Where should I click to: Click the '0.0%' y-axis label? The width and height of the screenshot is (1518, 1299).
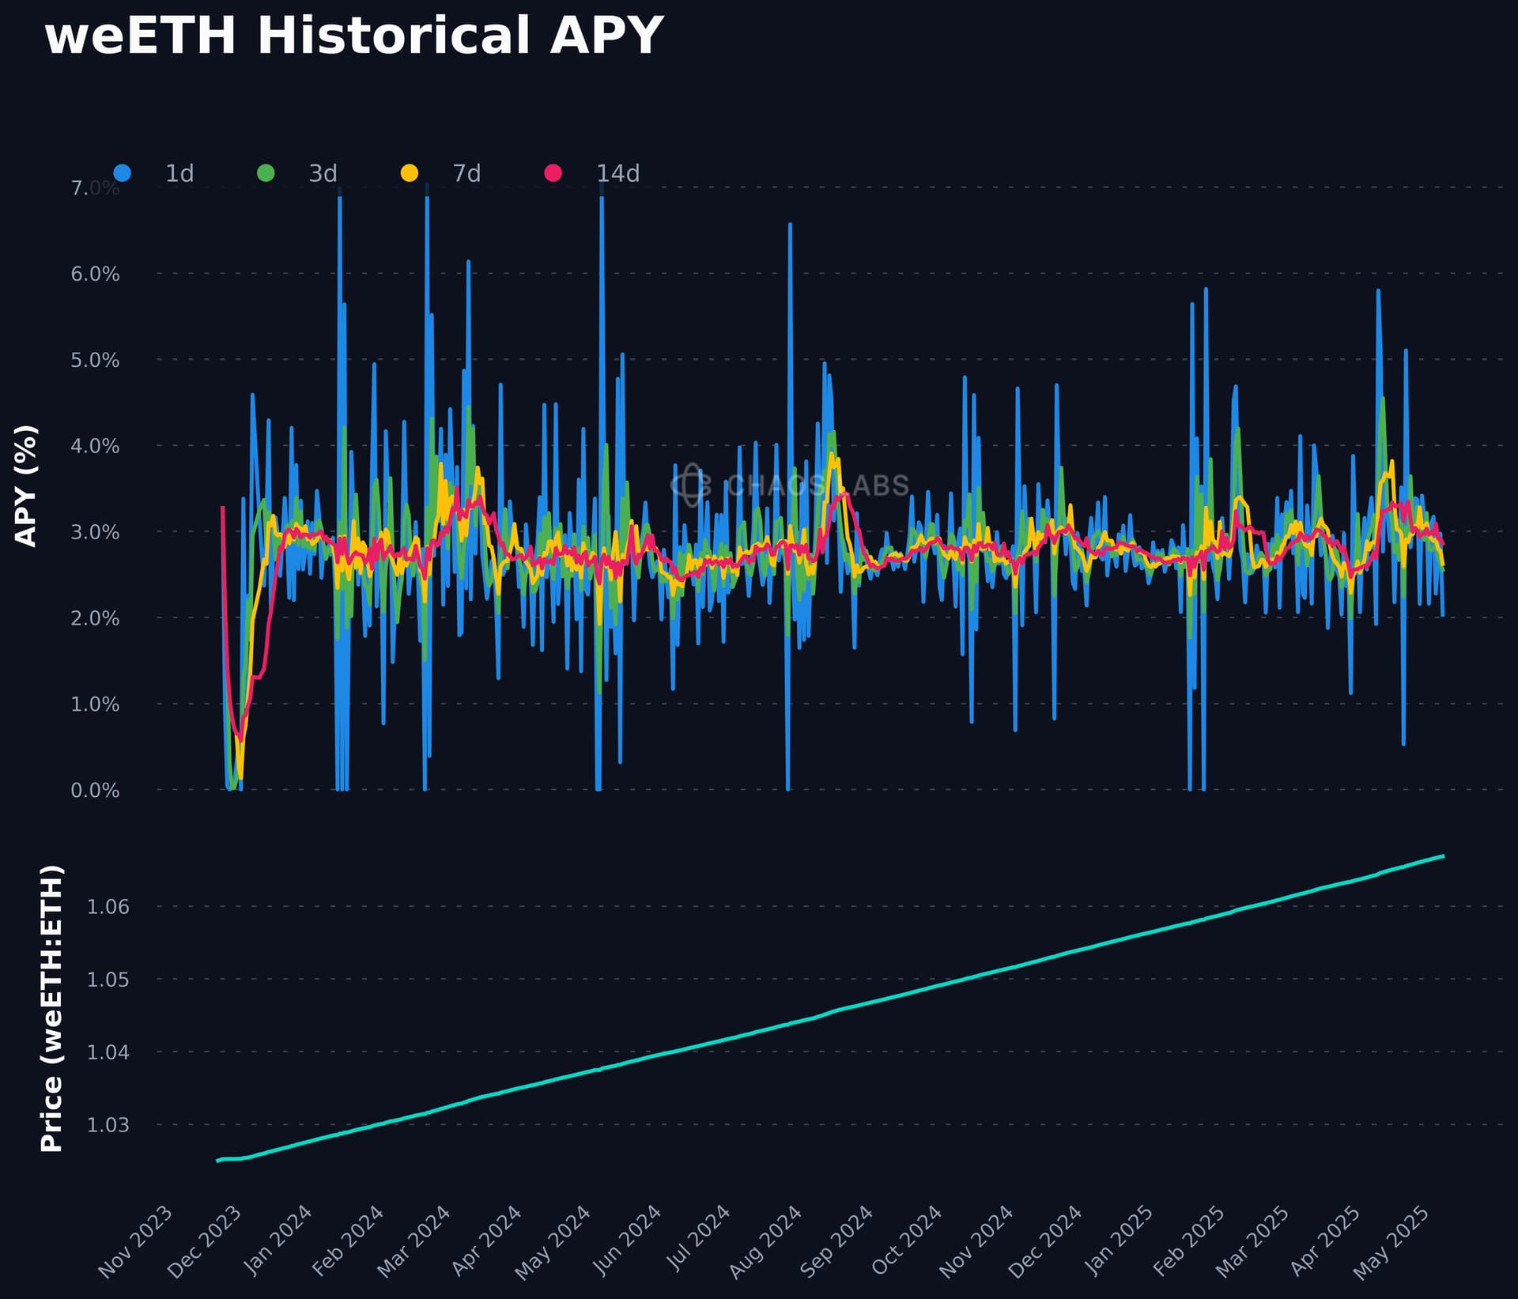[96, 791]
